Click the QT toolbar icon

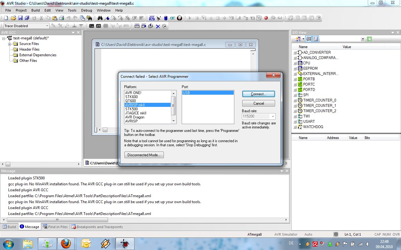[173, 18]
